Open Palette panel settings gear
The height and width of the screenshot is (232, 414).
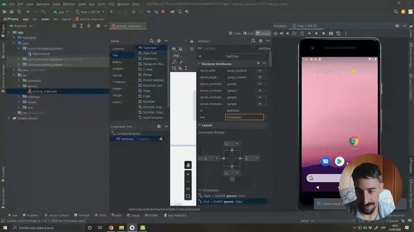click(x=159, y=41)
